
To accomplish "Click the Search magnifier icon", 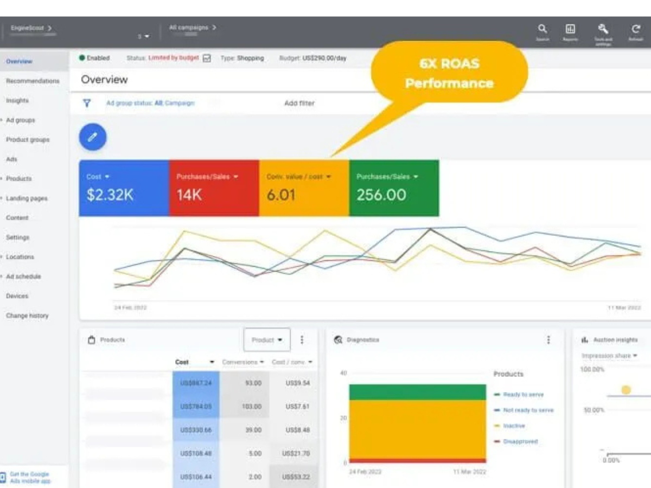I will coord(542,30).
